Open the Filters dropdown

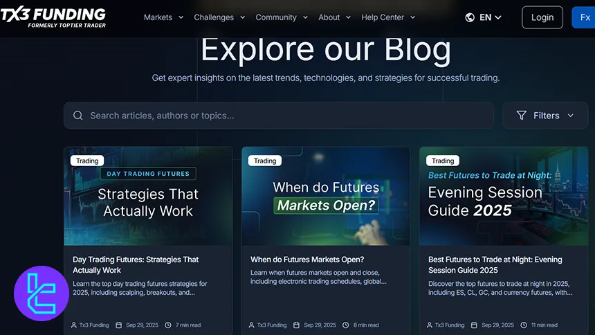545,116
